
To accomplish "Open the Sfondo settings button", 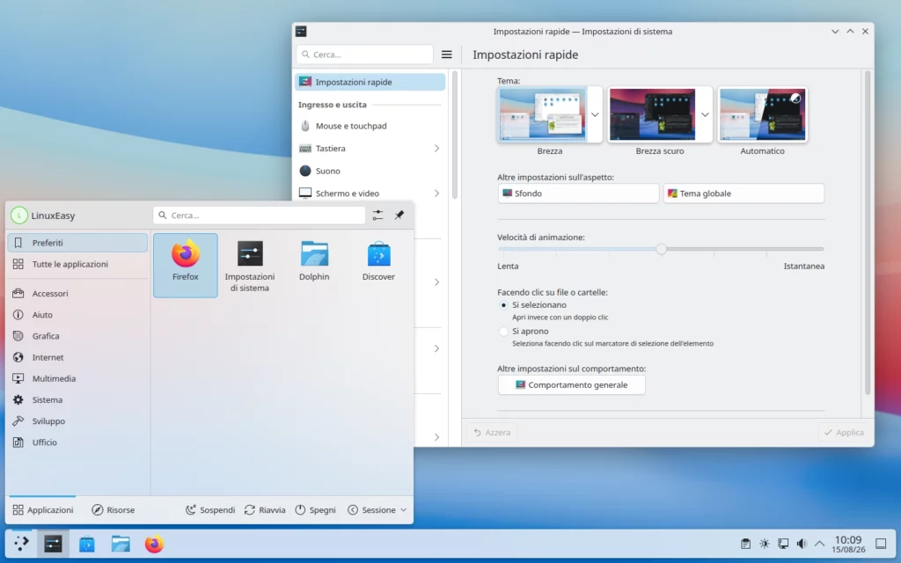I will click(x=578, y=194).
